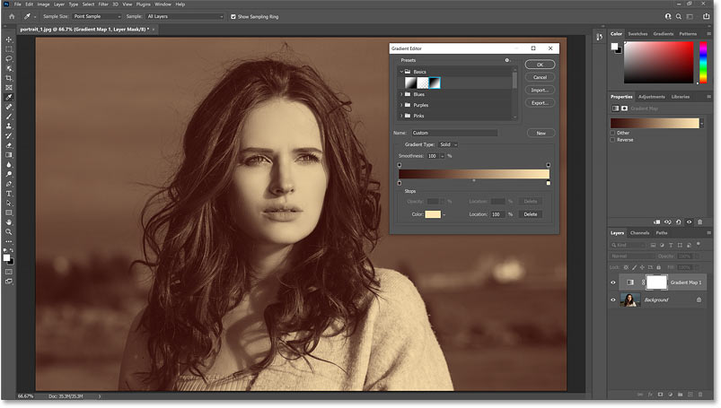Image resolution: width=721 pixels, height=408 pixels.
Task: Open the Sample Size dropdown
Action: pos(97,16)
